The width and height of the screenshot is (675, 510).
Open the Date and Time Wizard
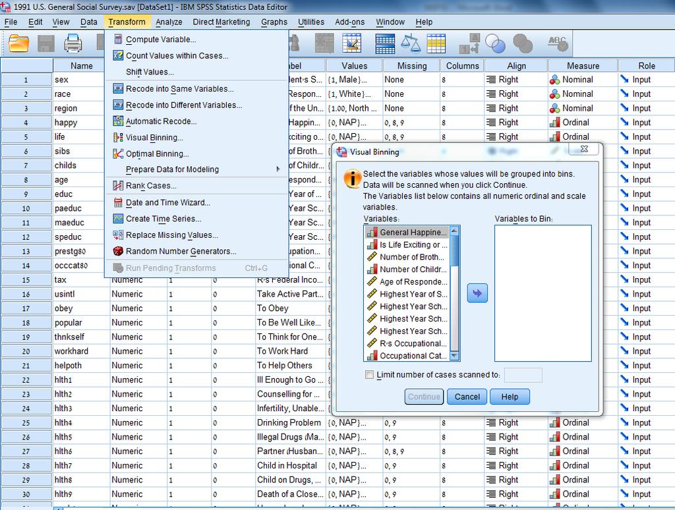(x=196, y=203)
